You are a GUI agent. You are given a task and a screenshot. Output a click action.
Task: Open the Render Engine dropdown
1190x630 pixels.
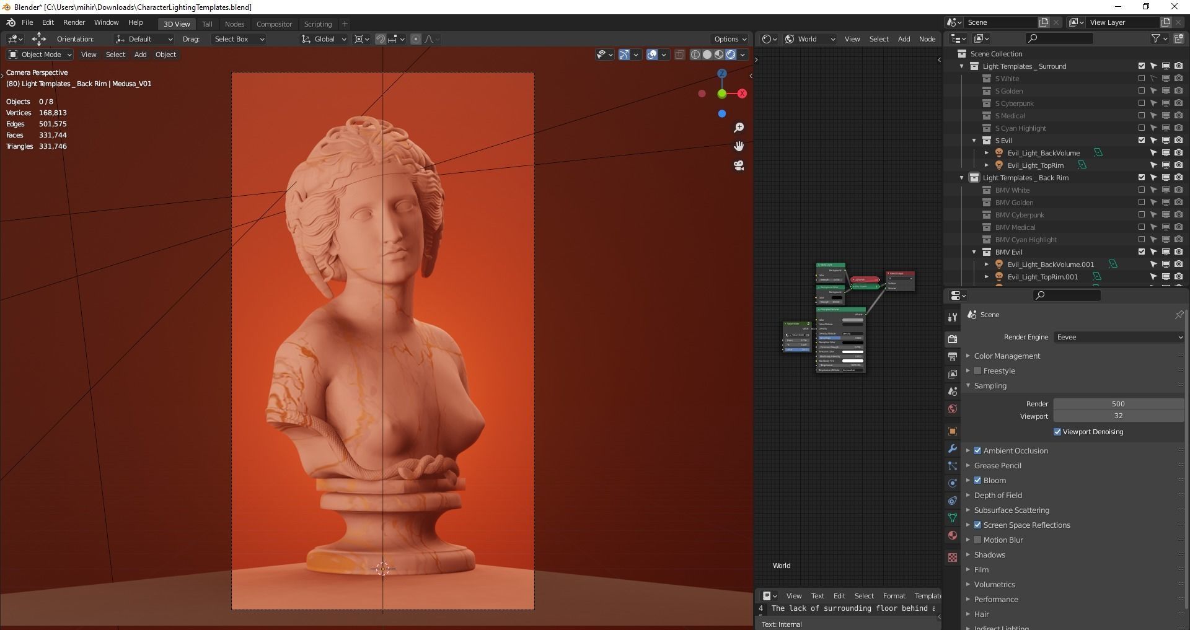tap(1119, 337)
